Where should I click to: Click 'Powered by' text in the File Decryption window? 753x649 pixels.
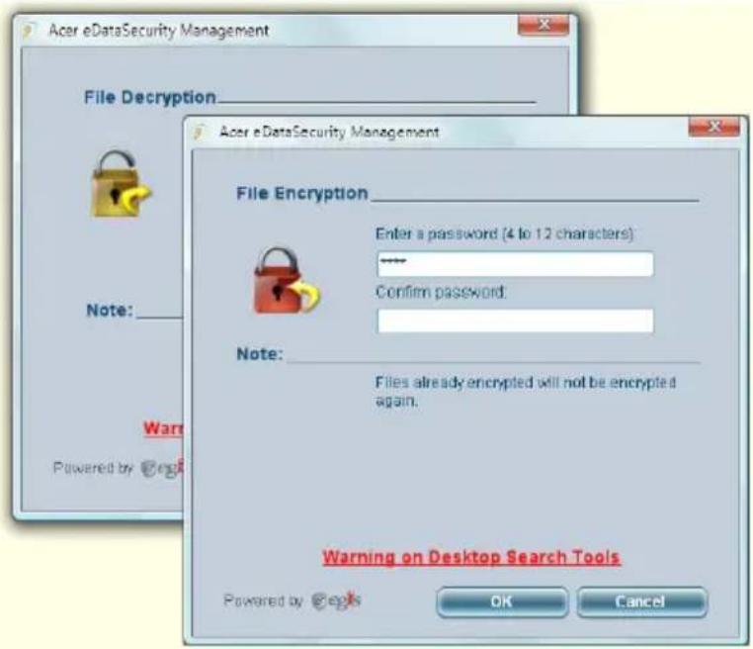tap(93, 468)
